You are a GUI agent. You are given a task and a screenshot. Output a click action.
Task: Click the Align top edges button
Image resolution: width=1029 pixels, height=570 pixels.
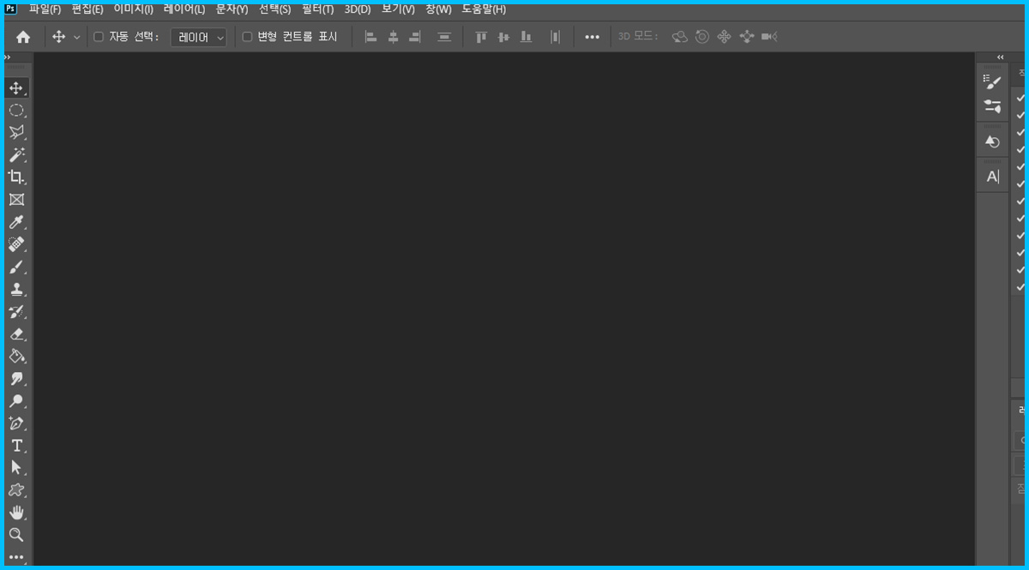click(x=481, y=37)
